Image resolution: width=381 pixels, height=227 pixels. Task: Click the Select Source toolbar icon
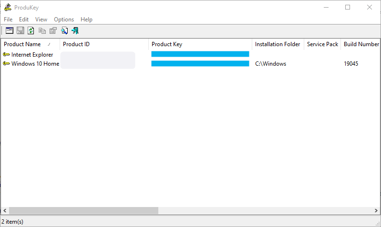[10, 31]
